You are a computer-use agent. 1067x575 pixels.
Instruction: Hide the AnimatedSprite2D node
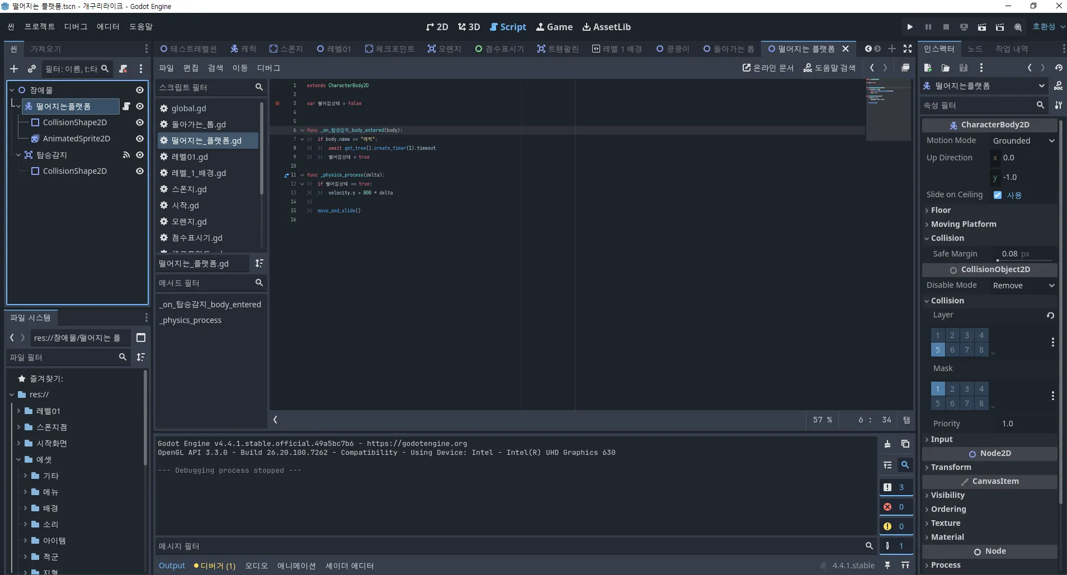pyautogui.click(x=140, y=139)
